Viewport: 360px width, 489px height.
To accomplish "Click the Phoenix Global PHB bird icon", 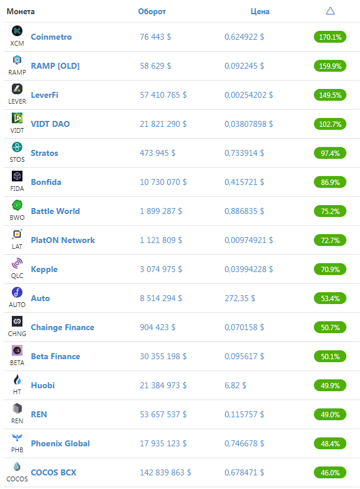I will click(x=17, y=437).
